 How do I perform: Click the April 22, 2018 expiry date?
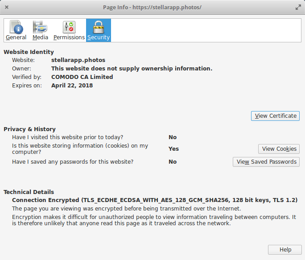(x=72, y=86)
